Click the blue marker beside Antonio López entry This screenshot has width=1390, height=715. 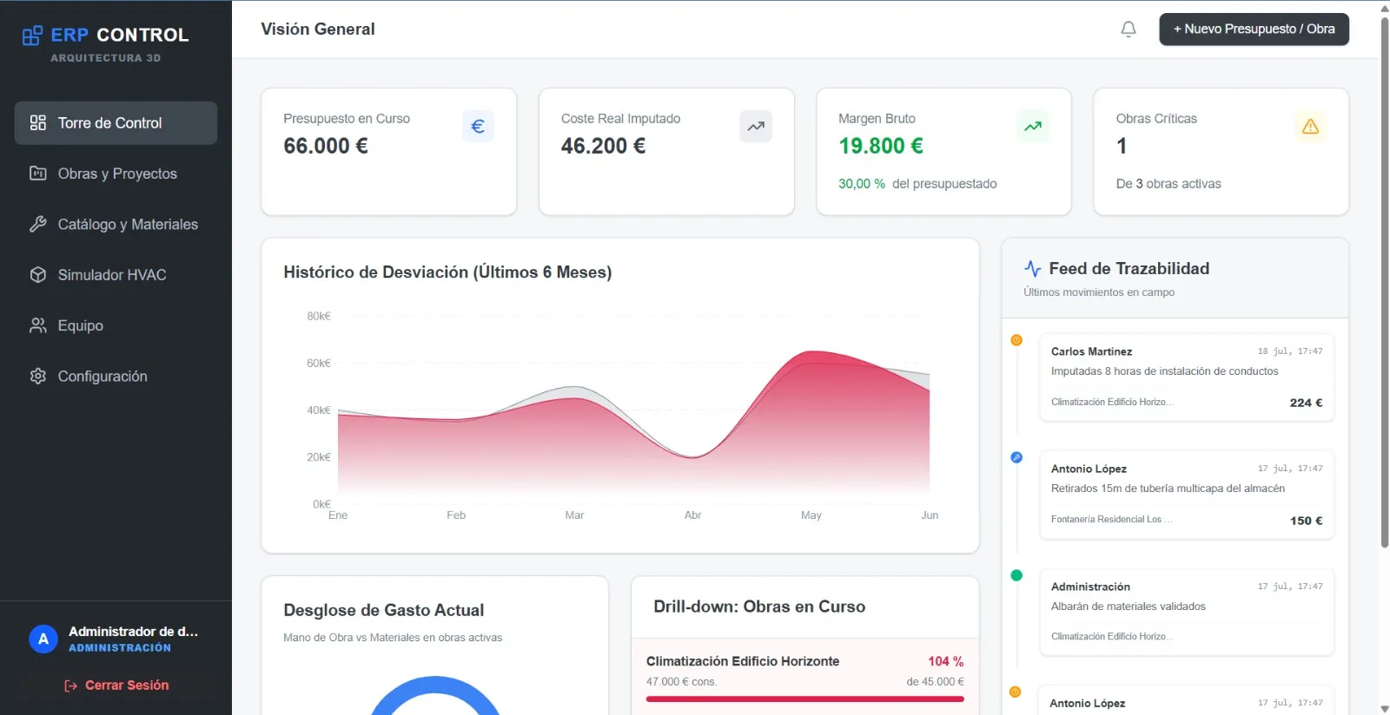(1016, 457)
